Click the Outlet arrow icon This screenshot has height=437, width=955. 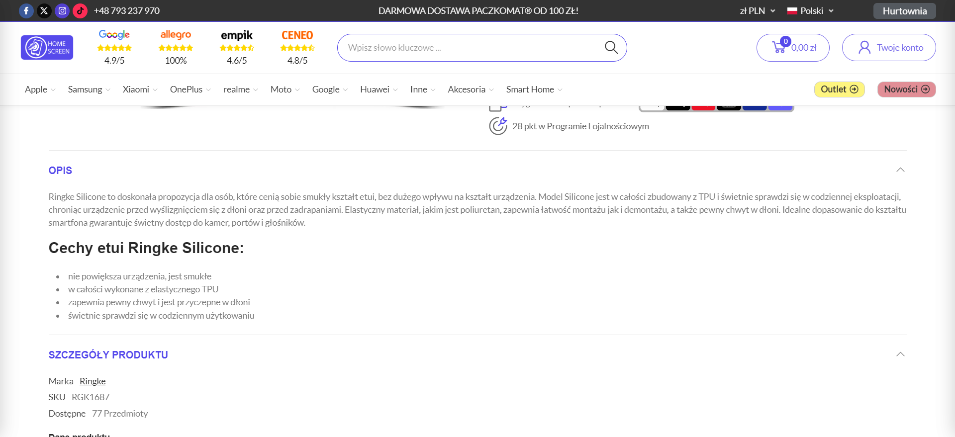[x=854, y=89]
